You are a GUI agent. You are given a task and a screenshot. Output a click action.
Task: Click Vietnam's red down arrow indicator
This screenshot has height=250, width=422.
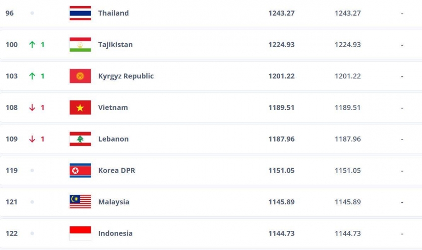(x=32, y=107)
